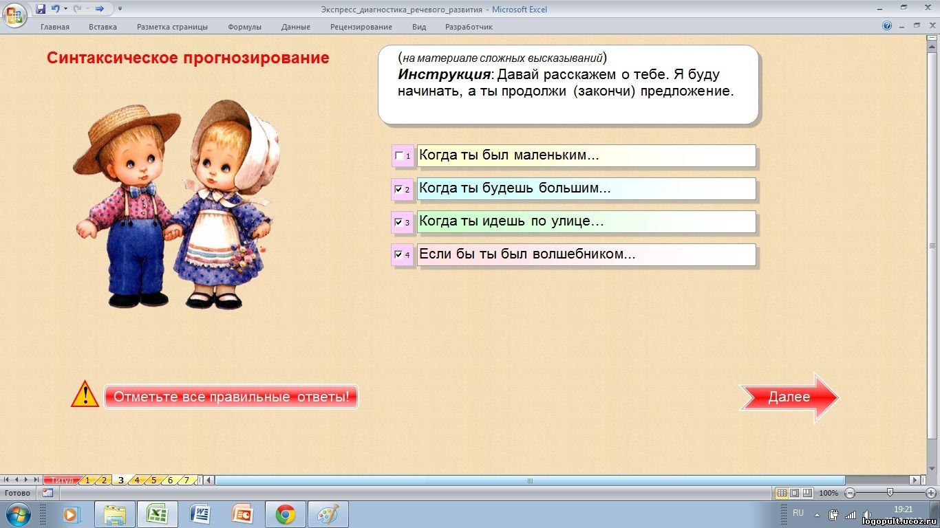
Task: Switch to sheet tab 5
Action: 154,480
